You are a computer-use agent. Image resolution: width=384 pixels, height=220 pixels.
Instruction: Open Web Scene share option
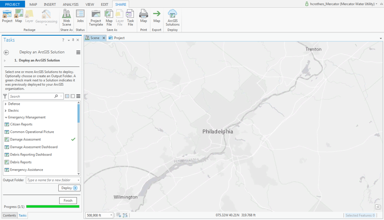[x=66, y=18]
